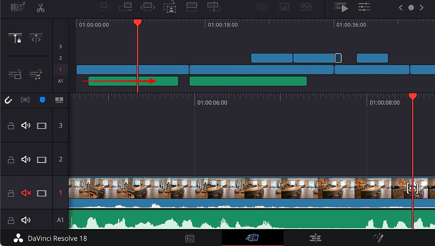This screenshot has width=435, height=246.
Task: Open the Edit page tab
Action: coord(315,238)
